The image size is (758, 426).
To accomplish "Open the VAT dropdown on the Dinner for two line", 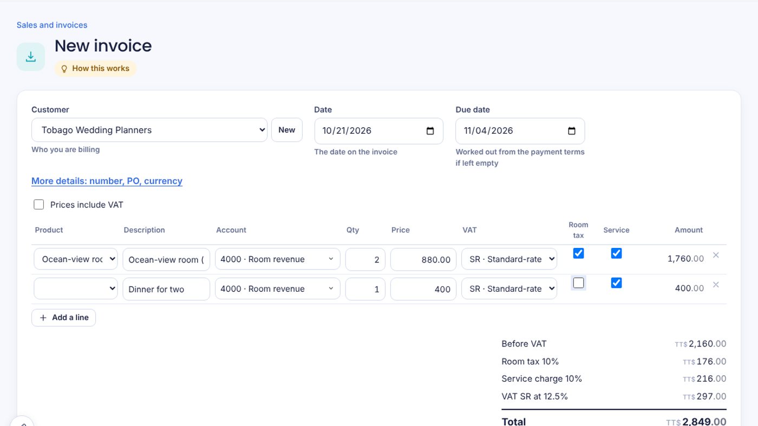I will 509,289.
